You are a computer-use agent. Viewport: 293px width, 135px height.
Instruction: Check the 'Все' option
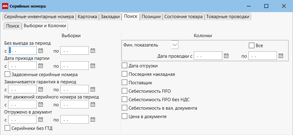(251, 46)
